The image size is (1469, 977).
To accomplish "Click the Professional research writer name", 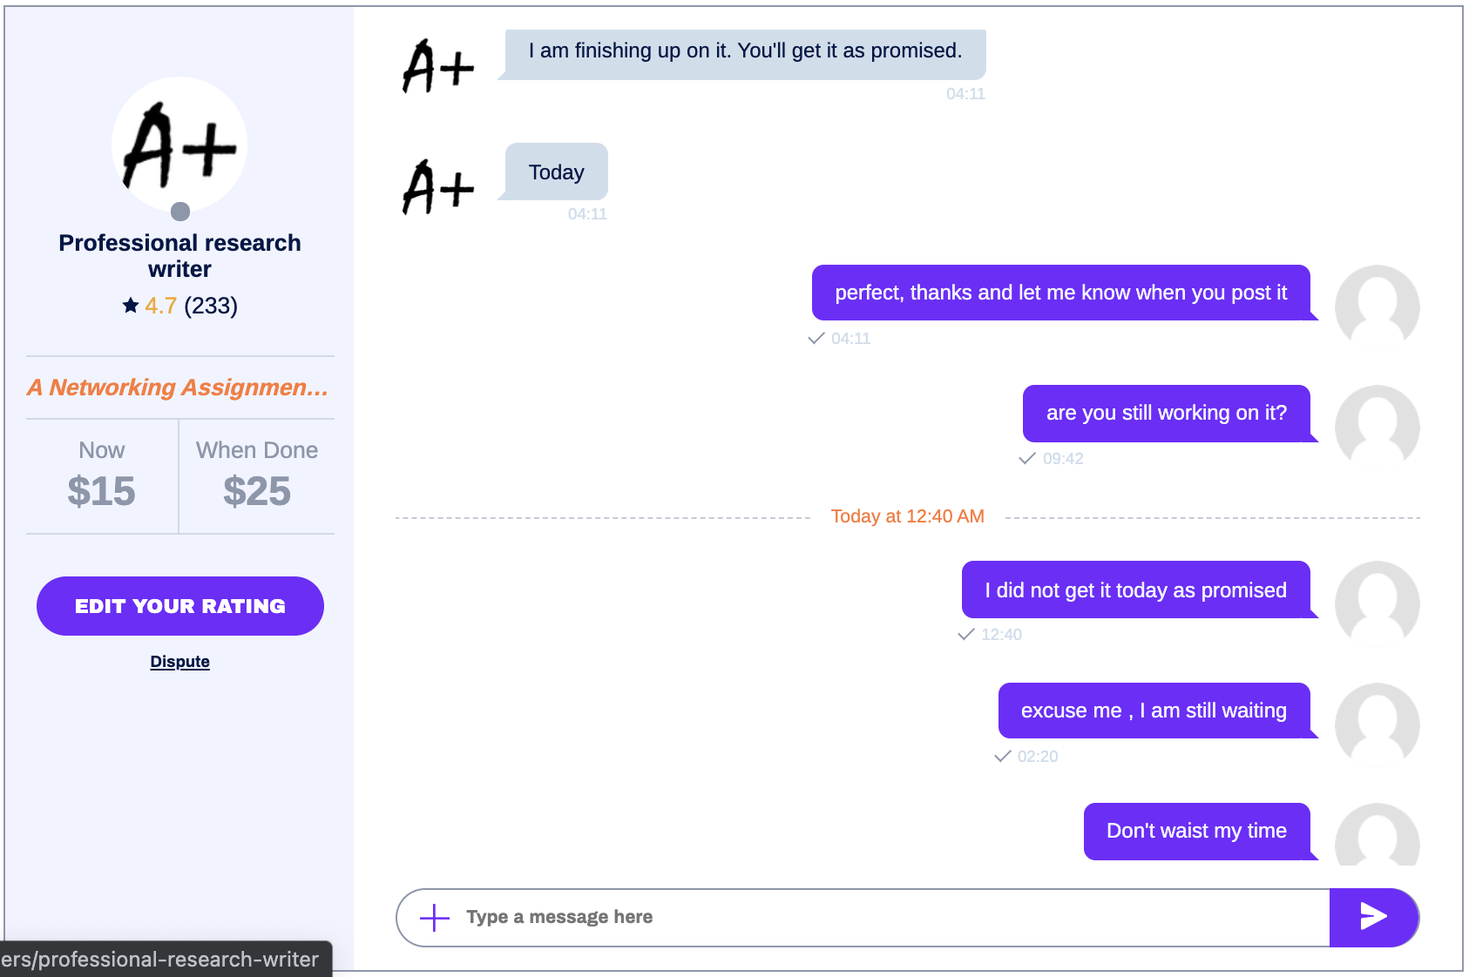I will click(179, 256).
